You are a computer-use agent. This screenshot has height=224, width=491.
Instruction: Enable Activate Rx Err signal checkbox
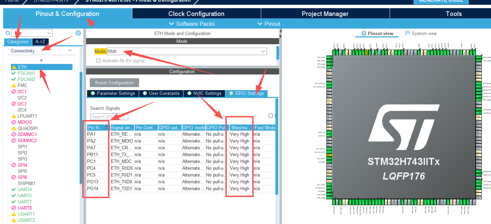[98, 61]
